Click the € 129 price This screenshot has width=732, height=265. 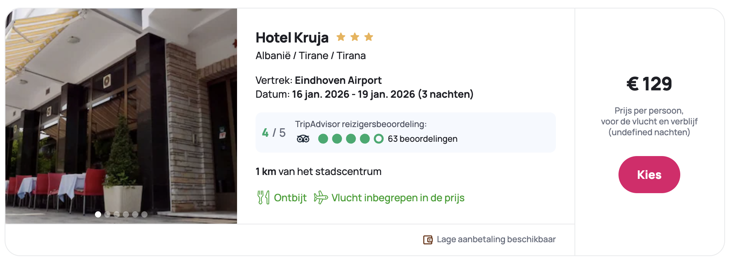(x=649, y=84)
